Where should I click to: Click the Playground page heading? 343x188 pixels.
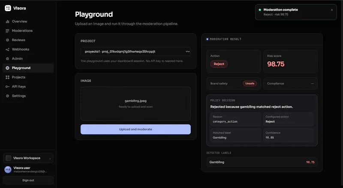pos(94,14)
